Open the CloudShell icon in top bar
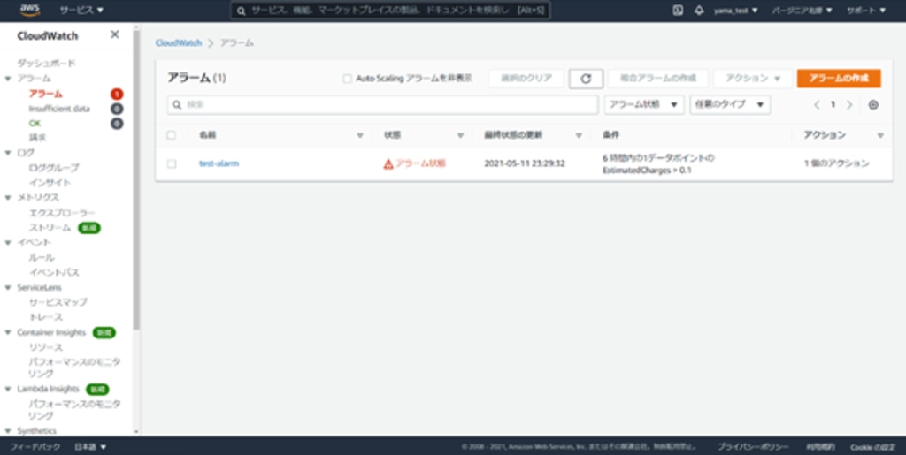 [x=678, y=11]
